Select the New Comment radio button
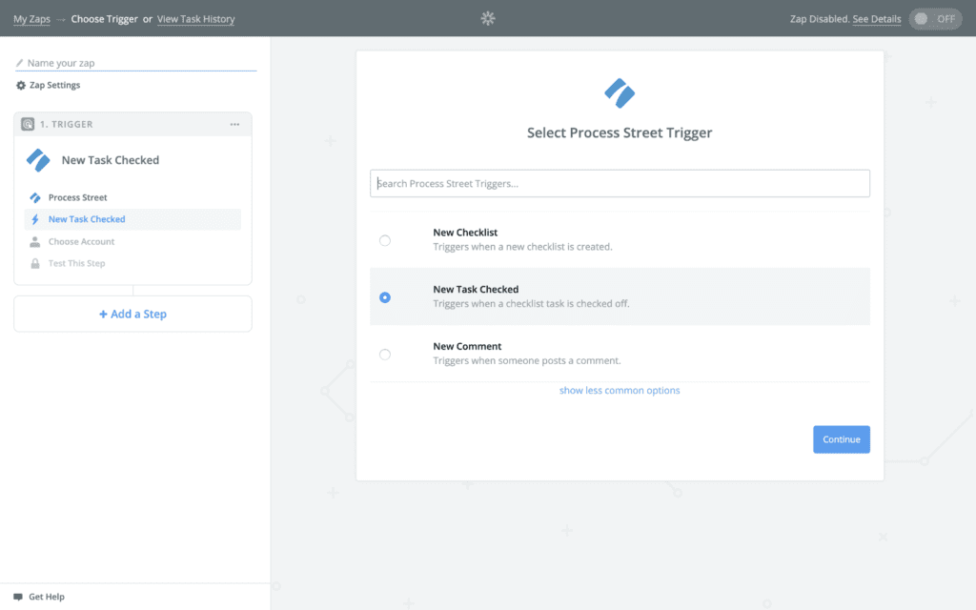 pyautogui.click(x=385, y=355)
